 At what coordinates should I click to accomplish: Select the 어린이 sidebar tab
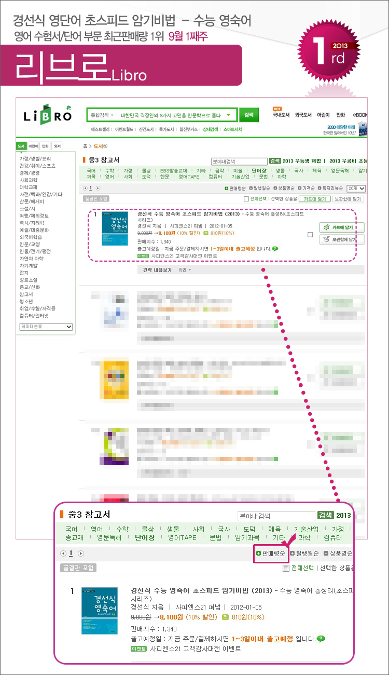click(33, 146)
